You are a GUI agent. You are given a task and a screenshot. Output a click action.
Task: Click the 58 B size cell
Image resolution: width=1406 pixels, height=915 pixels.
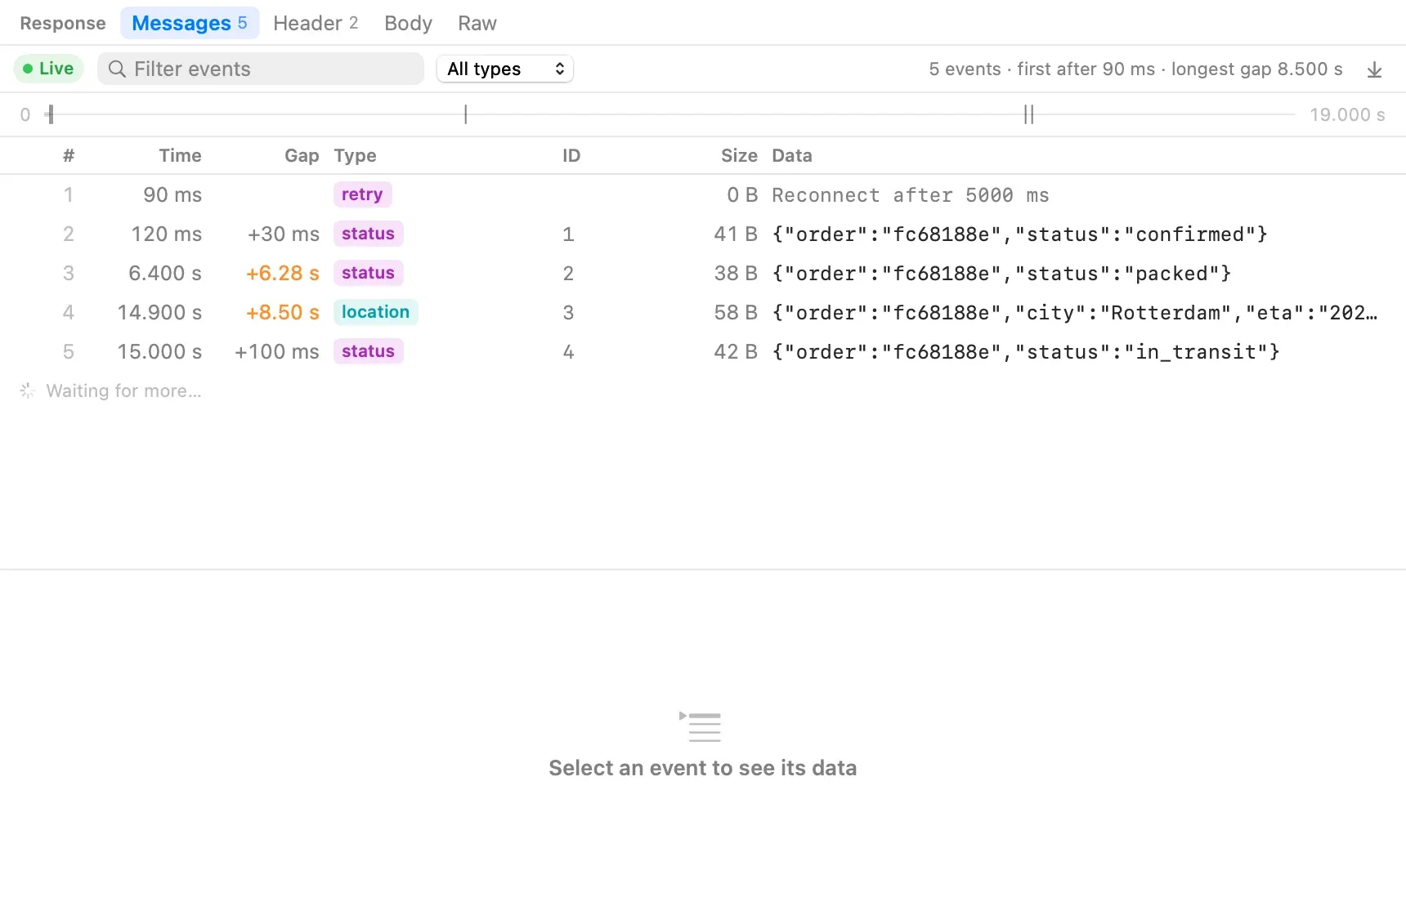[736, 312]
